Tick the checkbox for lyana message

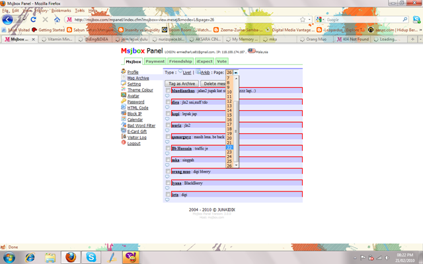tap(168, 183)
